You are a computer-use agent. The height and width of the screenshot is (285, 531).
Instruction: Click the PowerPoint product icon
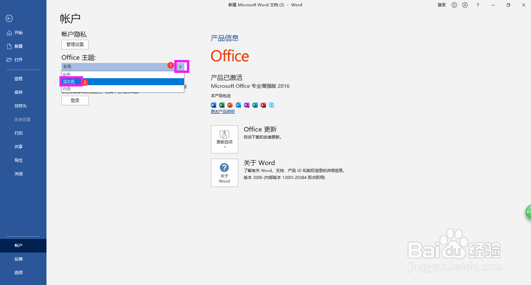click(x=230, y=105)
